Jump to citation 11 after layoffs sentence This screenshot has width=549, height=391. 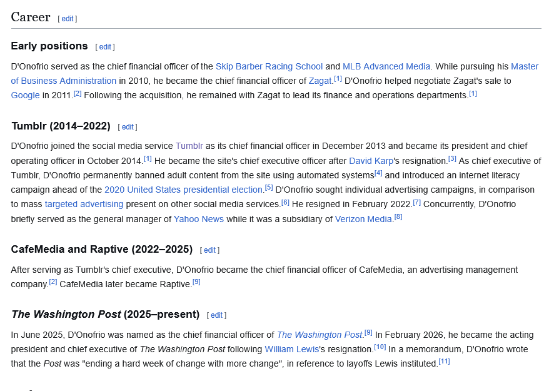tap(444, 362)
